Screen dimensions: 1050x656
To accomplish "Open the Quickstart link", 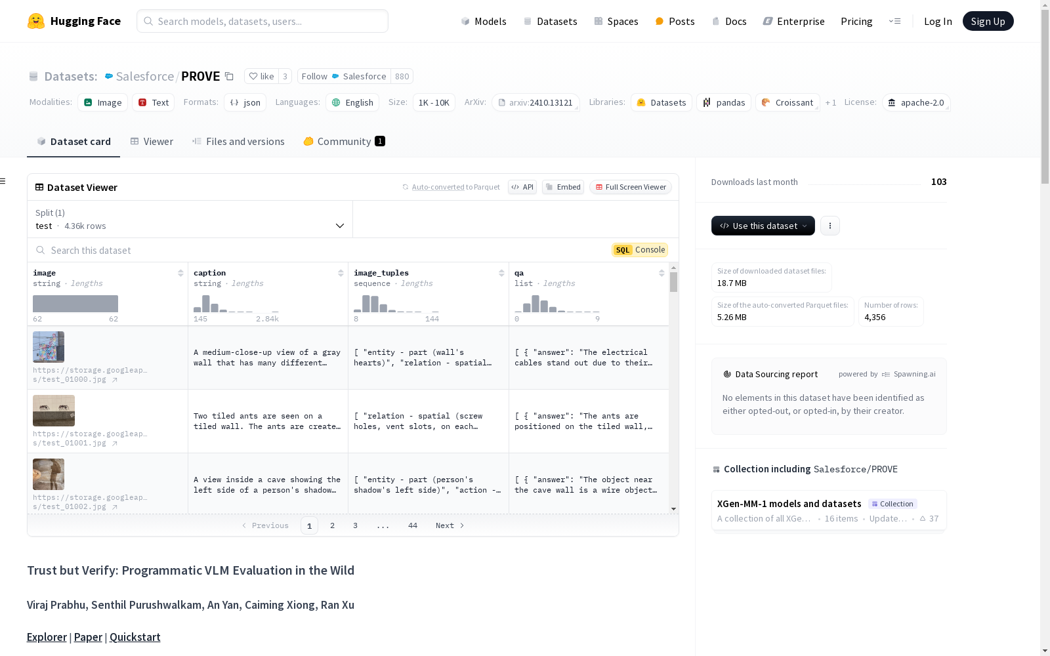I will 135,637.
